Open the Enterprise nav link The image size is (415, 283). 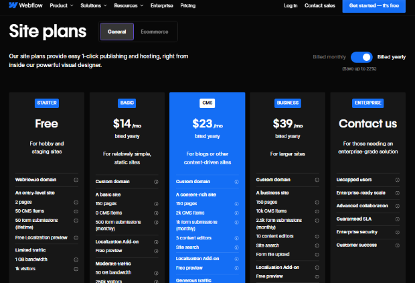162,5
